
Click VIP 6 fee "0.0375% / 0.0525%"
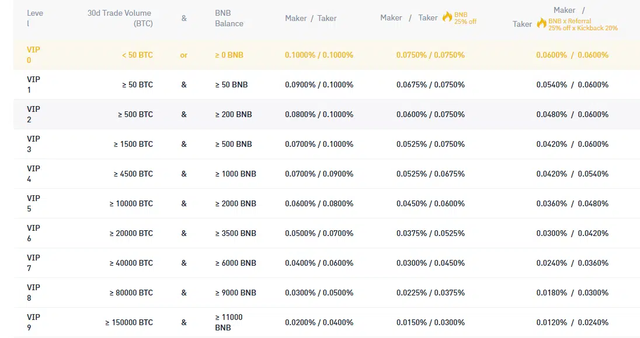[430, 233]
